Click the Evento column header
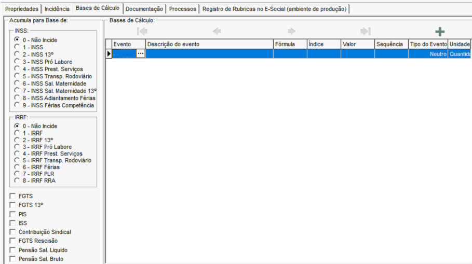472x264 pixels. [x=129, y=44]
